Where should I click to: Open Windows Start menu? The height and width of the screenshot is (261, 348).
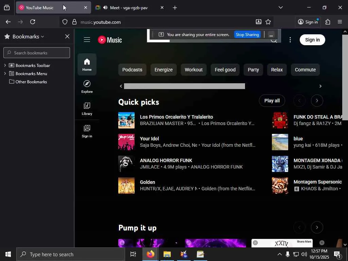point(8,254)
